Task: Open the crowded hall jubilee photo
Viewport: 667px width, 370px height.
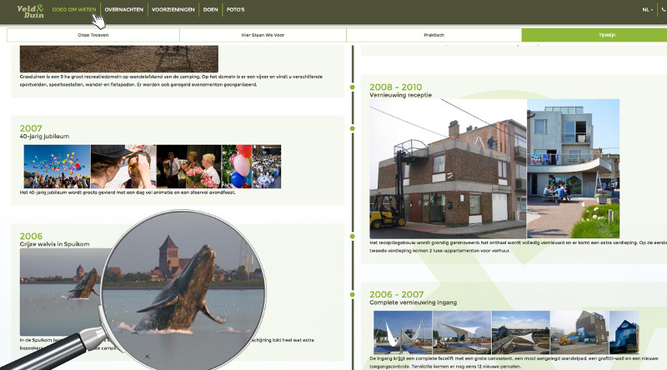Action: pos(267,167)
